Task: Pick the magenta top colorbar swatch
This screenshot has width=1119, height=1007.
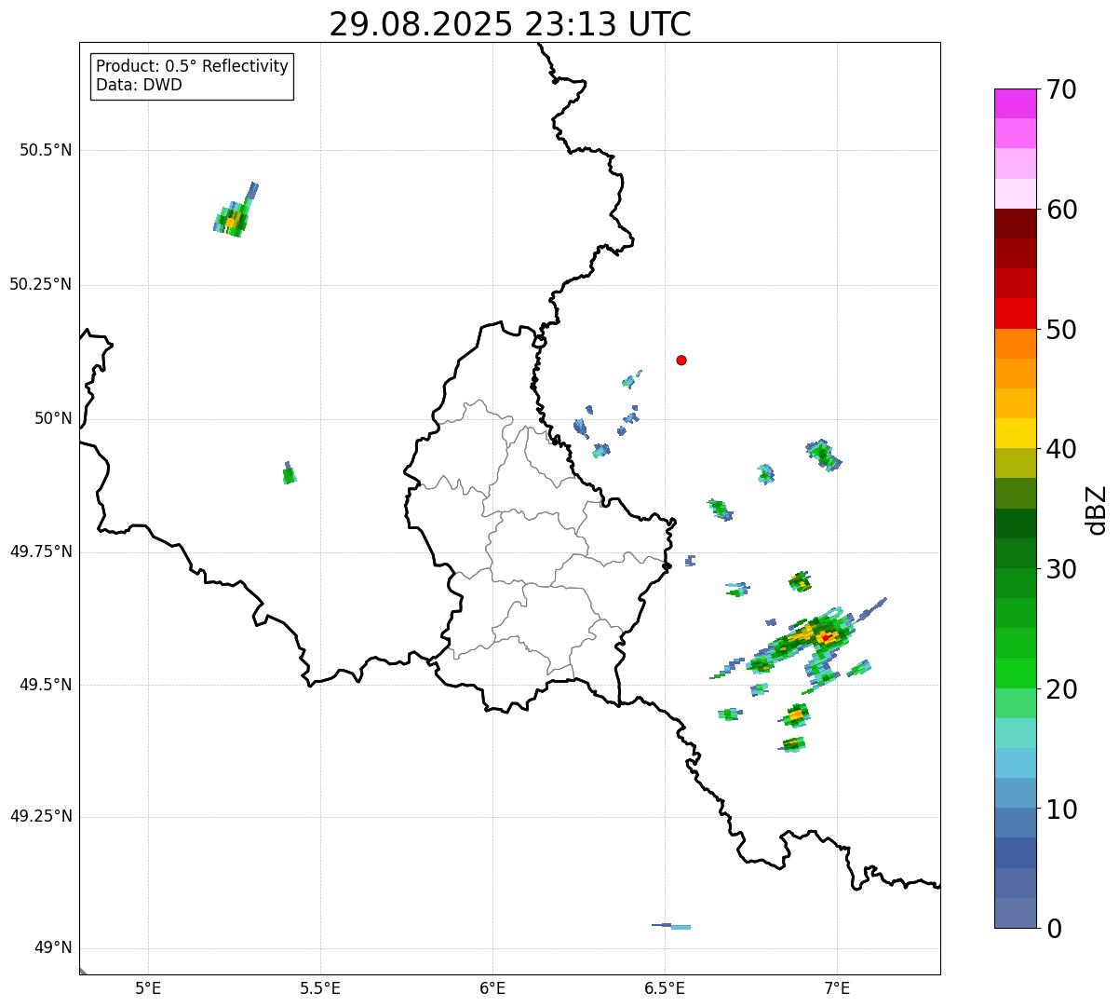Action: tap(1015, 103)
